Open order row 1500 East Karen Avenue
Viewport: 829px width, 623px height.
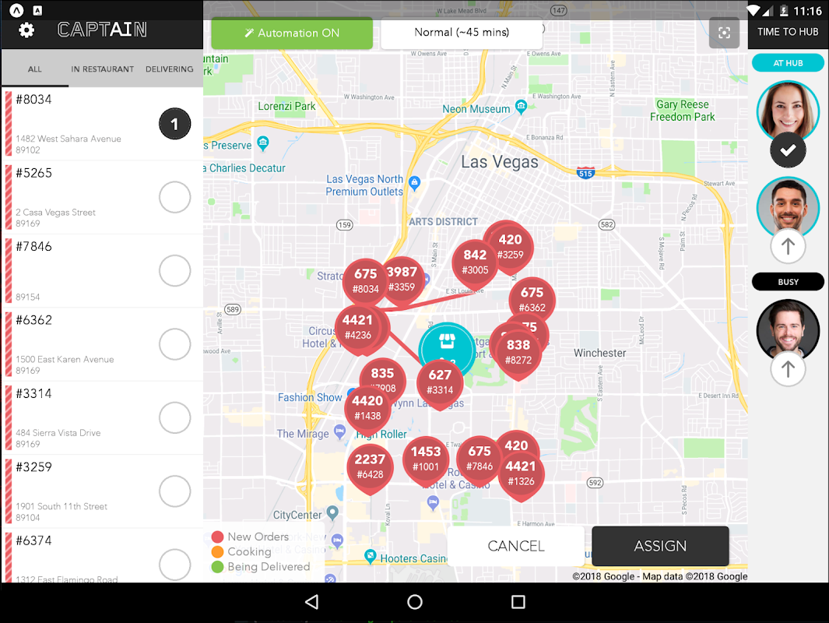[103, 344]
